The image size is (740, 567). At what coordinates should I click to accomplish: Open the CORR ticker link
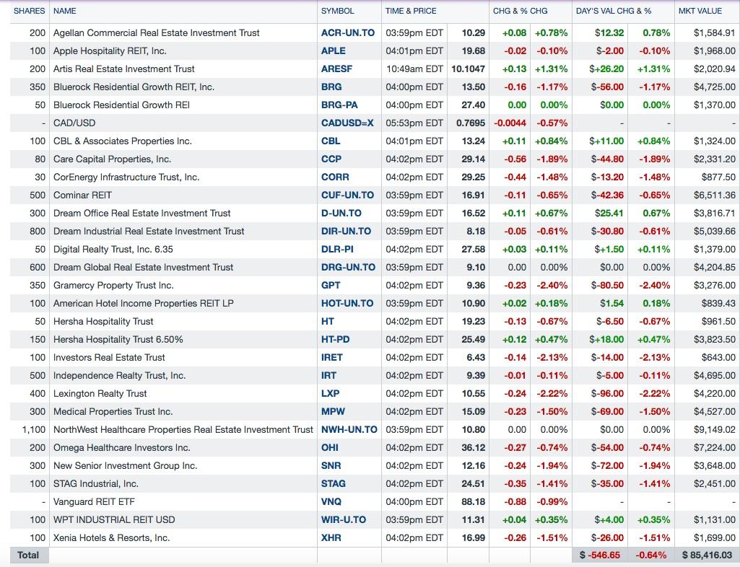[335, 177]
